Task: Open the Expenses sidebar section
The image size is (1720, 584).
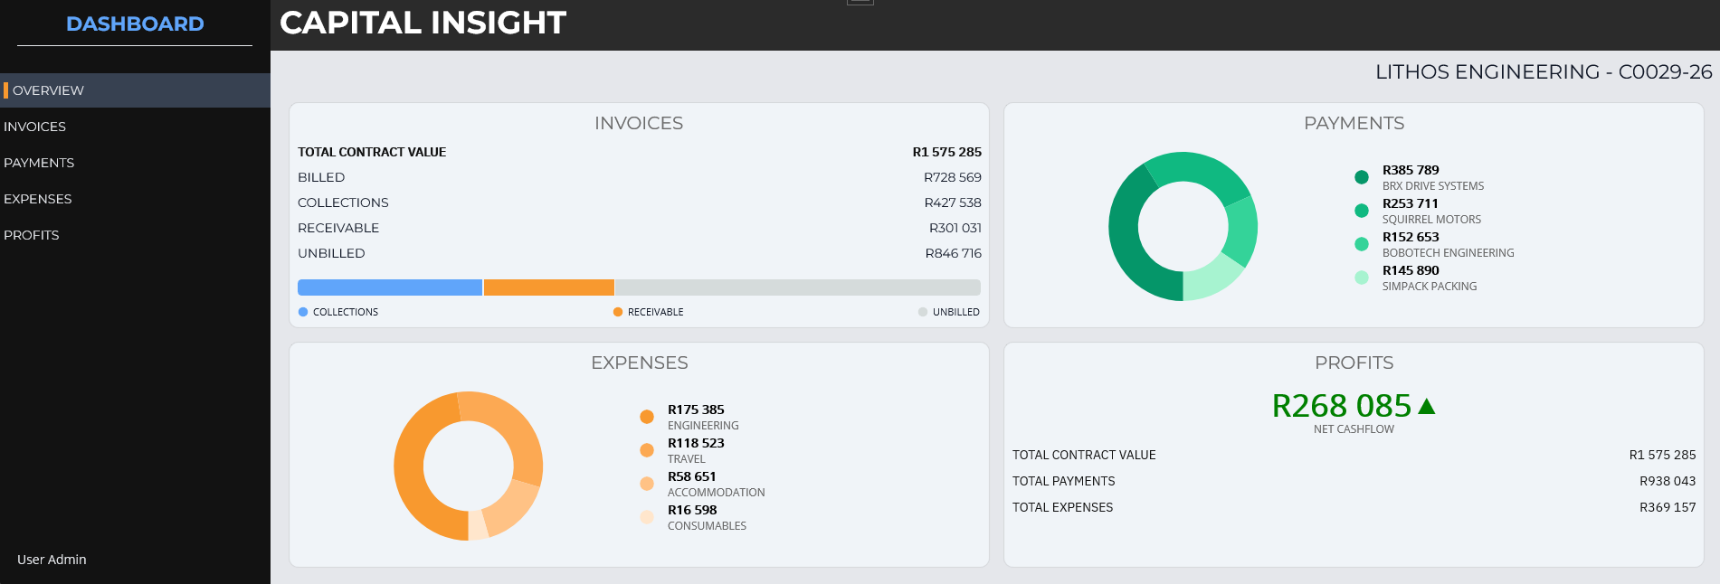Action: click(37, 199)
